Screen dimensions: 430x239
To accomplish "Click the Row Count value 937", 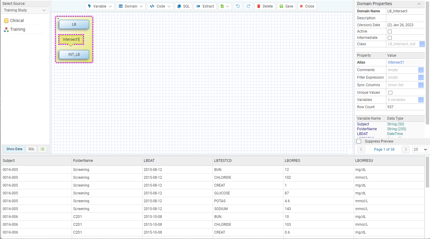I will pyautogui.click(x=391, y=107).
